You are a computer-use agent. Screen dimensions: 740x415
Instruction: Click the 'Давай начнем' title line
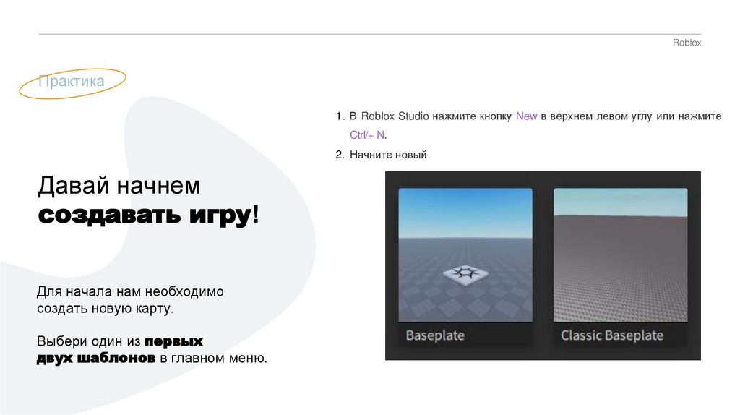point(119,185)
